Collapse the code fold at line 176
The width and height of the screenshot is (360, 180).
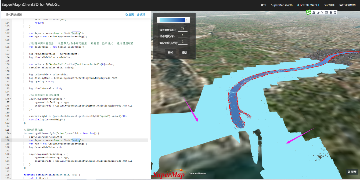coord(10,99)
